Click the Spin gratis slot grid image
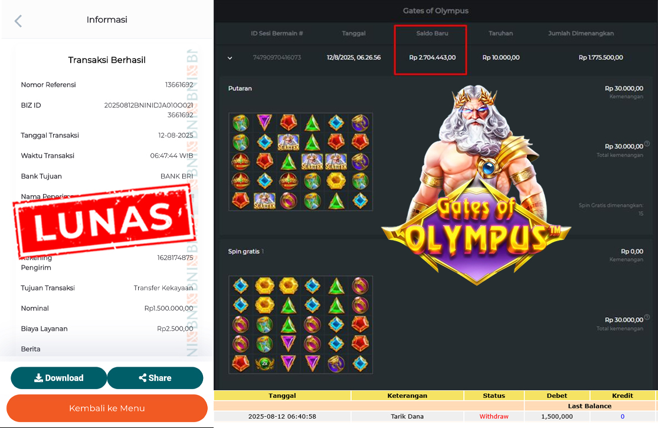Viewport: 658px width, 428px height. point(300,324)
